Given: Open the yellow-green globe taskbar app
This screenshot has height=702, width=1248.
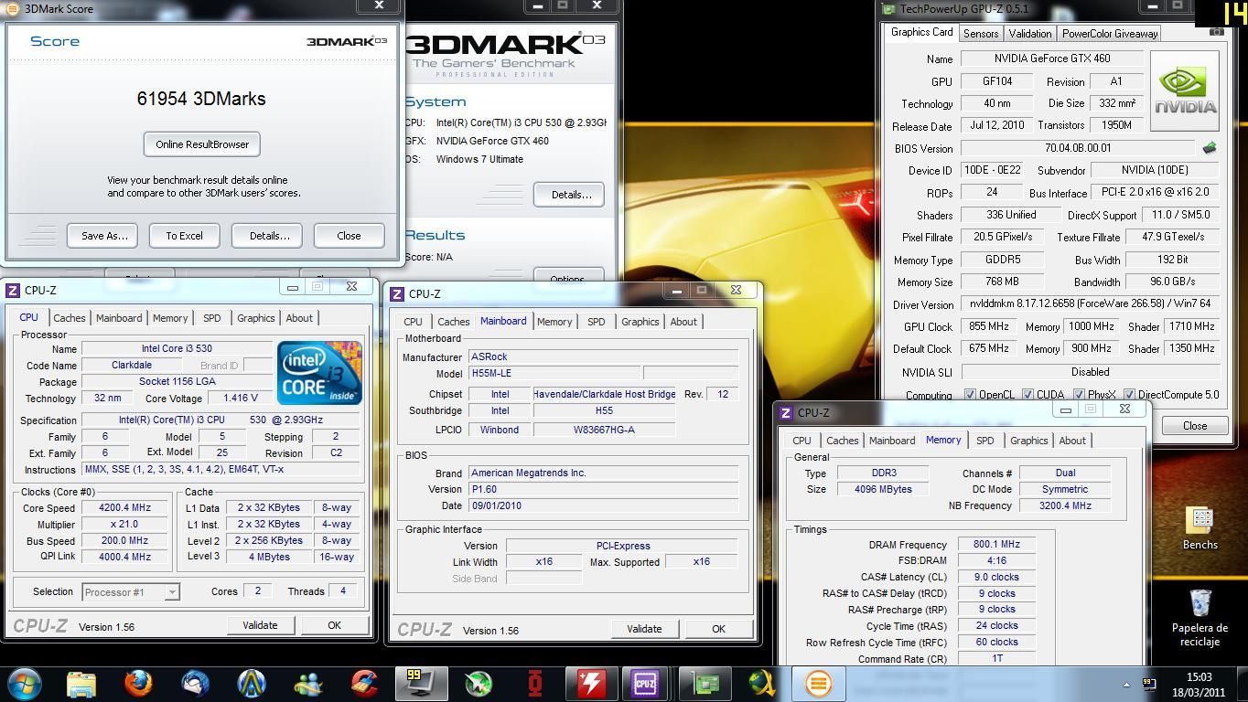Looking at the screenshot, I should pos(762,683).
